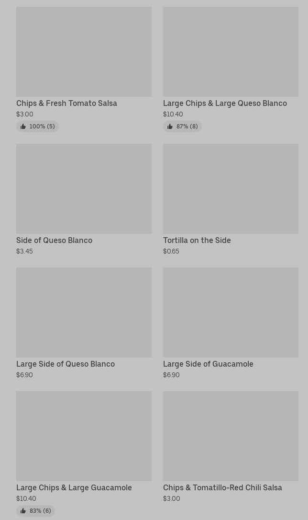Click the Chips & Tomatillo-Red Chili Salsa image
The width and height of the screenshot is (308, 520).
click(x=231, y=436)
